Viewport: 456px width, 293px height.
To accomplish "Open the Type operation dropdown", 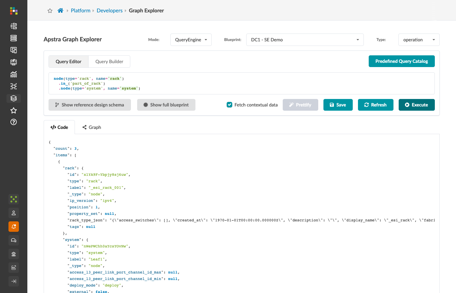I will coord(419,40).
